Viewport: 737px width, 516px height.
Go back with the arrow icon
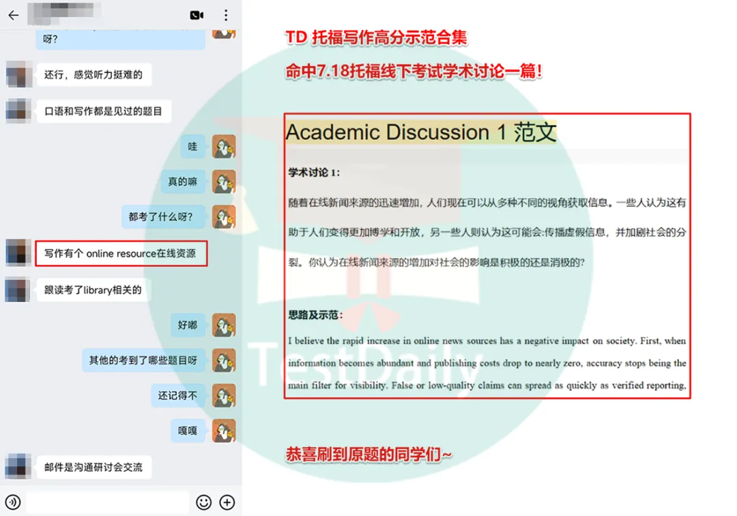[13, 15]
